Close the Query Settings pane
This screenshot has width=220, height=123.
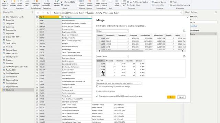[x=216, y=12]
